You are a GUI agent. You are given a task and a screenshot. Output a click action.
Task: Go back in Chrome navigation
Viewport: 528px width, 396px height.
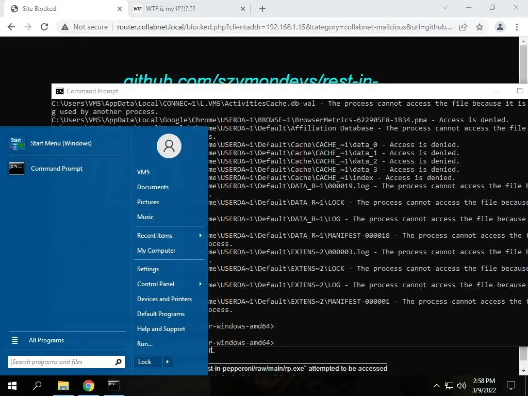11,27
